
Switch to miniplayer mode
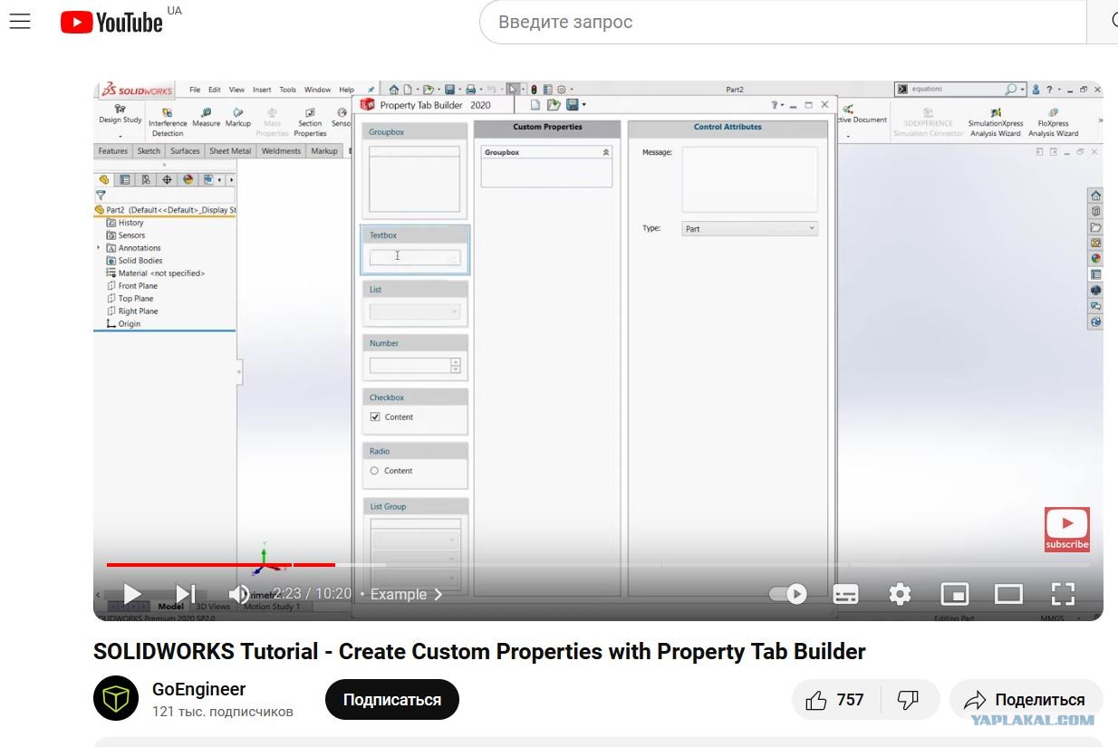click(x=954, y=594)
